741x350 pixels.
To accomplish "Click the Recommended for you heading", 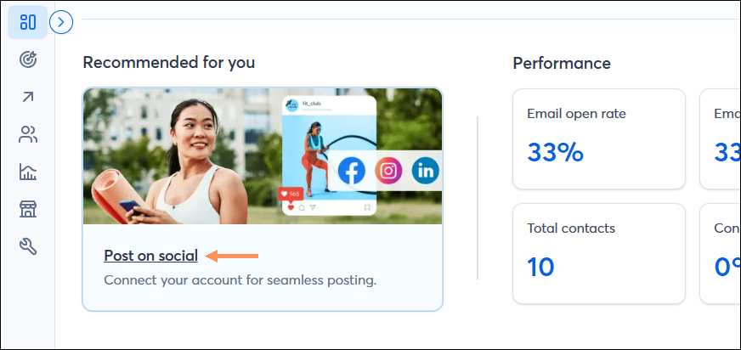I will pyautogui.click(x=169, y=62).
